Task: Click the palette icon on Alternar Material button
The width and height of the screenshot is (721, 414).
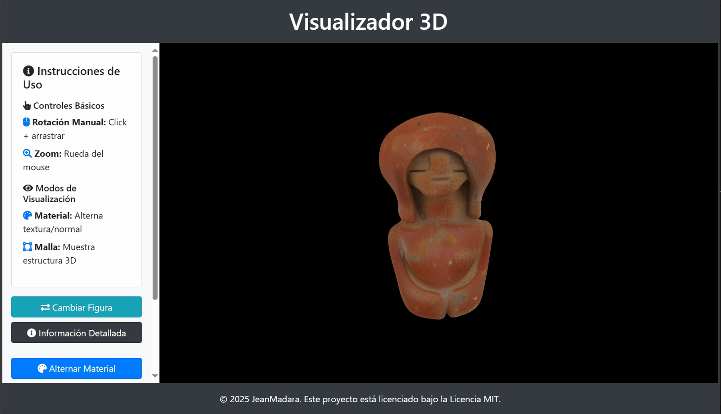Action: pyautogui.click(x=42, y=369)
